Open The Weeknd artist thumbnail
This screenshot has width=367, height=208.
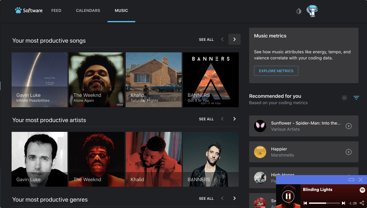(x=96, y=159)
